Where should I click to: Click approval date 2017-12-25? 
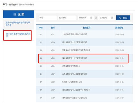point(119,82)
